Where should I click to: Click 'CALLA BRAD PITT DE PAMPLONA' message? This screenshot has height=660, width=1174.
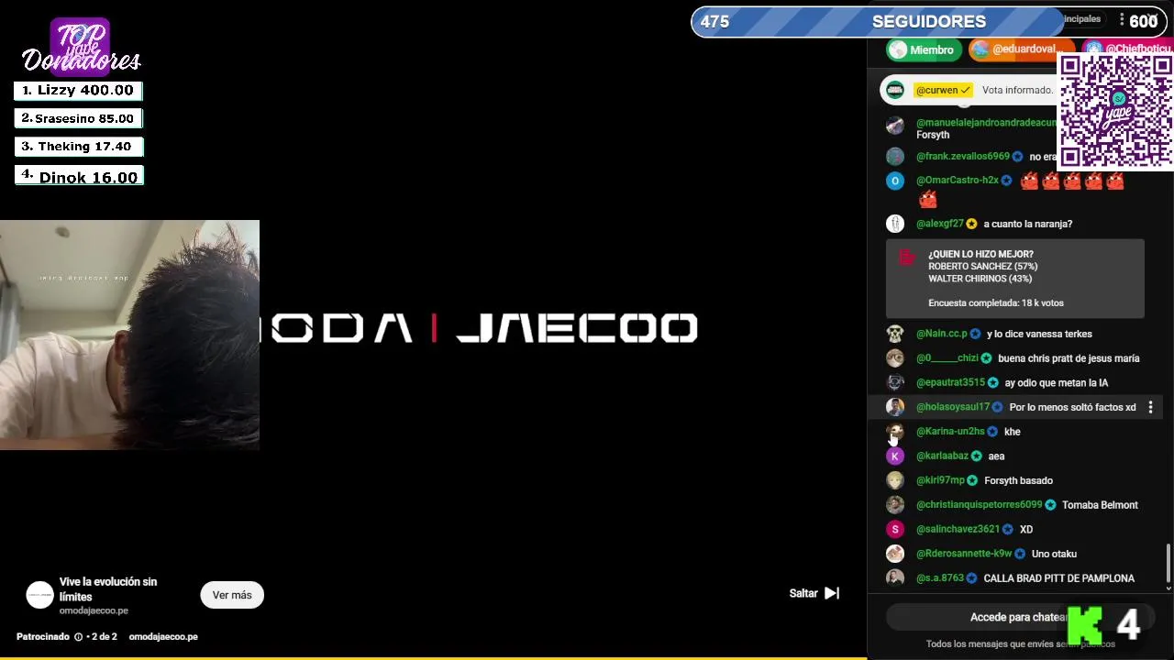1058,578
